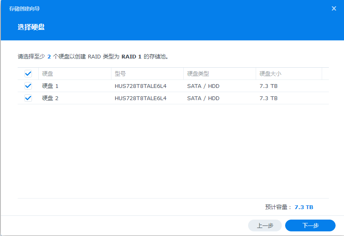
Task: Click the 7.3 TB size of 硬盘 1
Action: pos(268,86)
